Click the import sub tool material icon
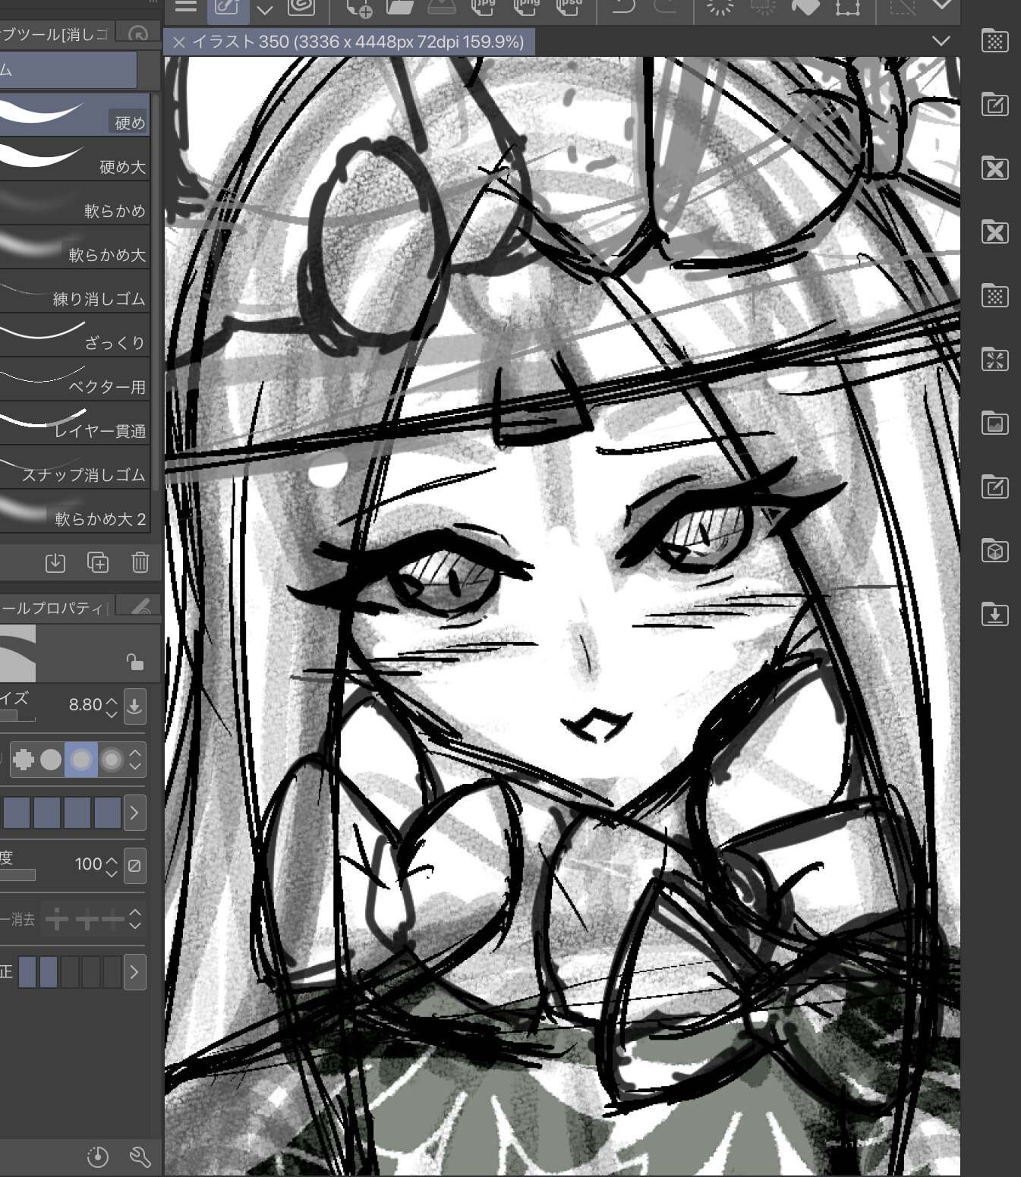 point(55,562)
